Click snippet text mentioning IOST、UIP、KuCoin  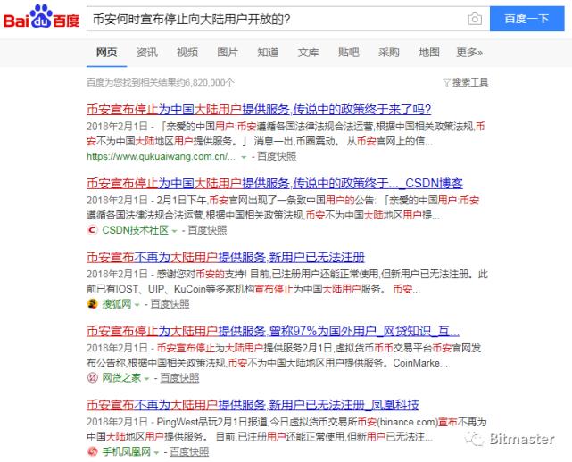tap(287, 282)
